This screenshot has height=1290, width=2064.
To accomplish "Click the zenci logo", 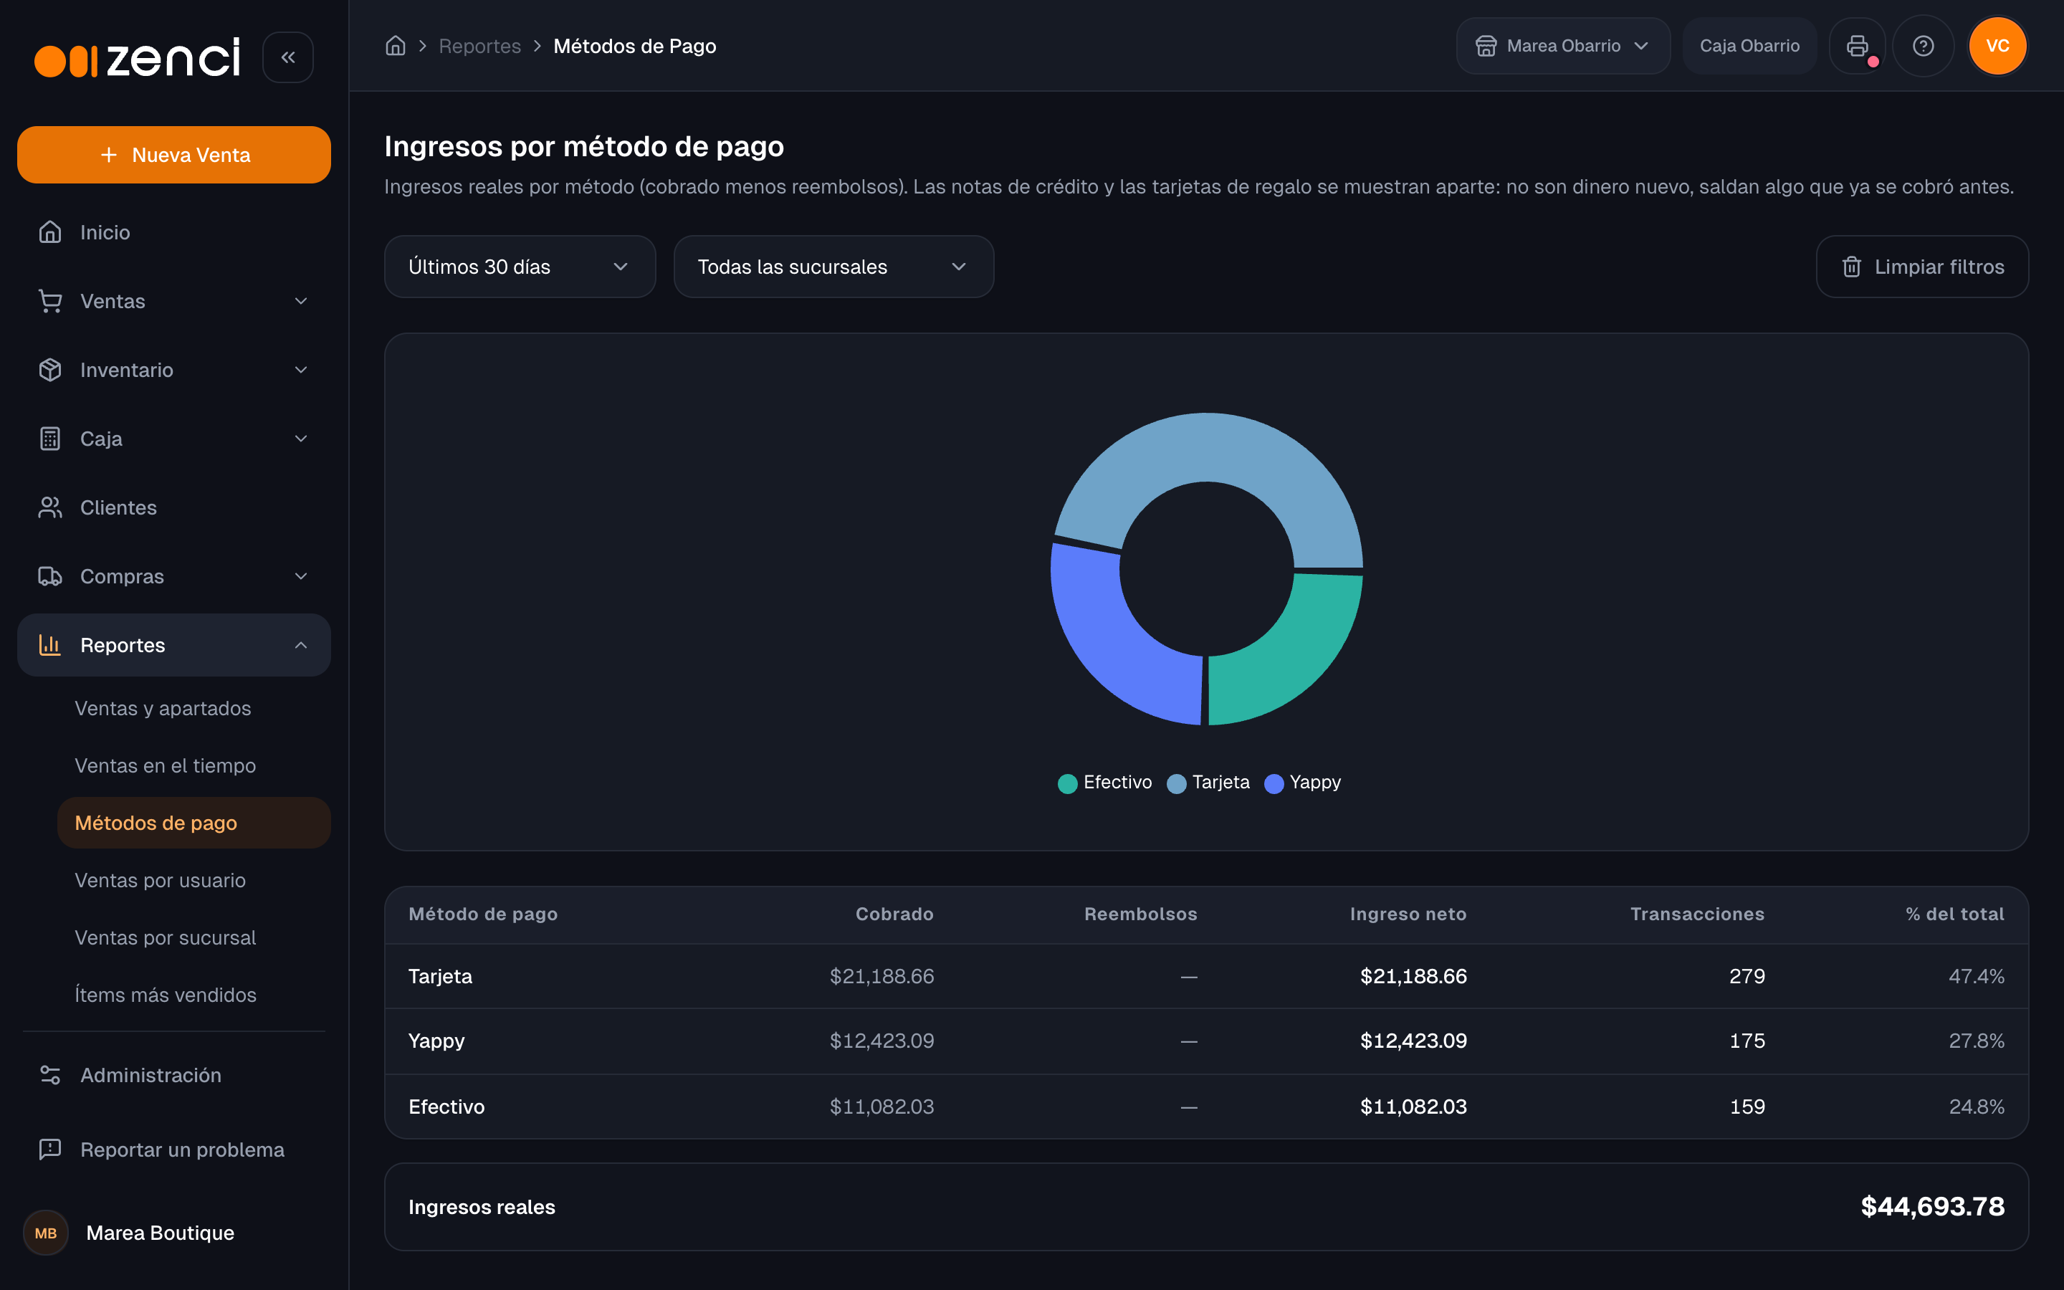I will click(x=138, y=57).
